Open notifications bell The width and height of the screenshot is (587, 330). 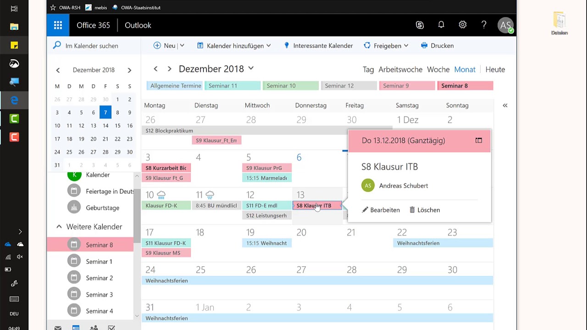441,25
